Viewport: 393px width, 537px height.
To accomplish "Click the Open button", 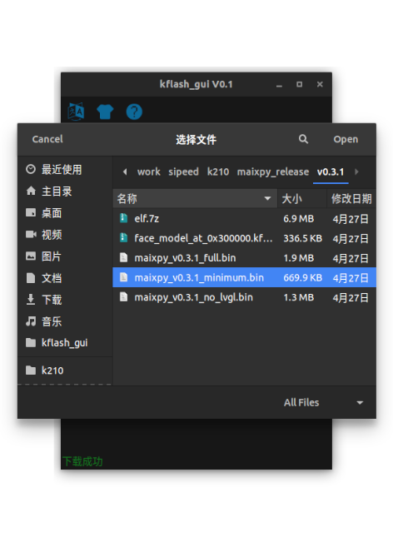I will (346, 139).
